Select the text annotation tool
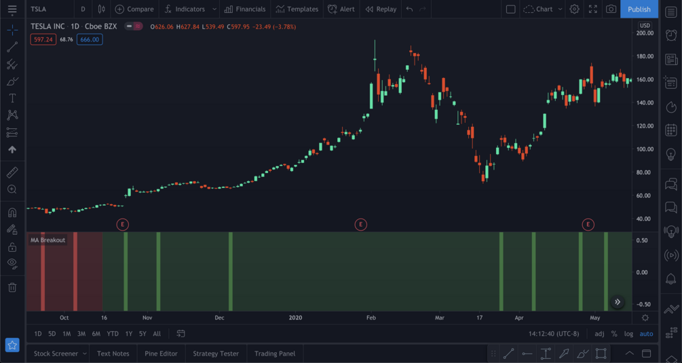Viewport: 682px width, 363px height. (x=12, y=98)
